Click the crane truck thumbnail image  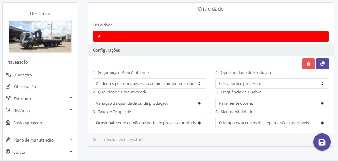click(40, 36)
